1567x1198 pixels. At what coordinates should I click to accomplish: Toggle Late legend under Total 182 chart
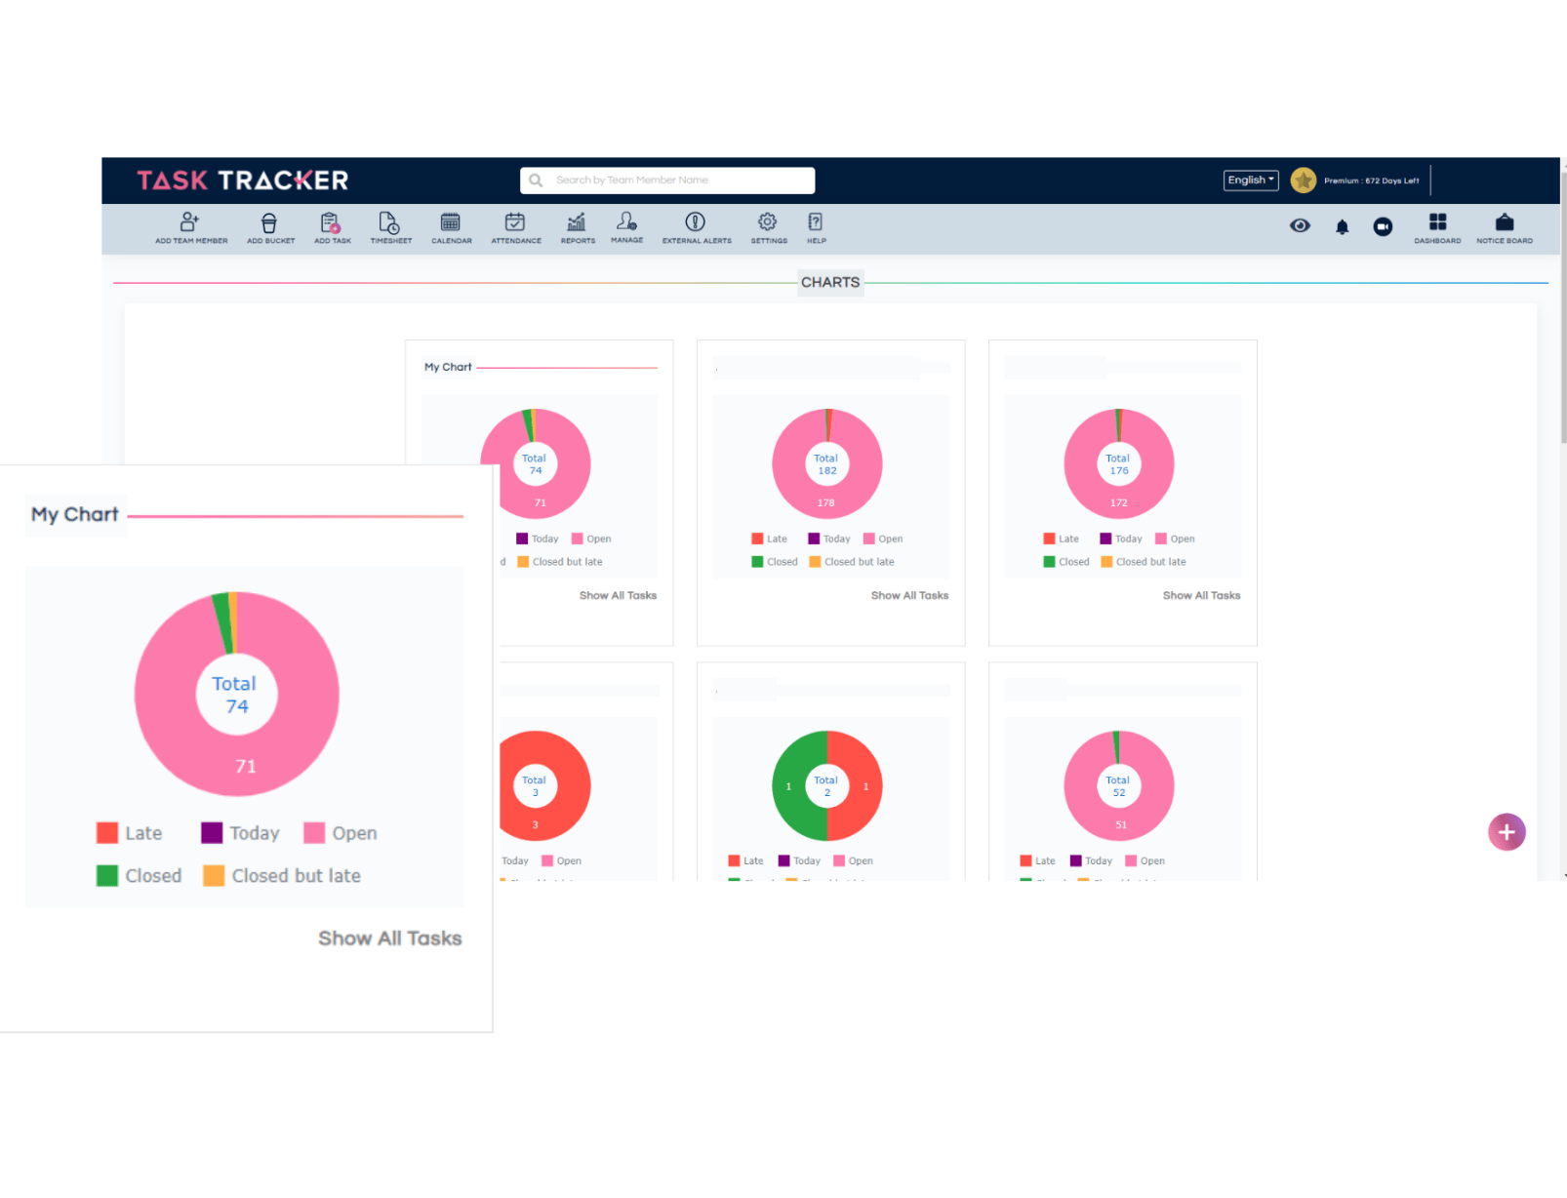(769, 539)
